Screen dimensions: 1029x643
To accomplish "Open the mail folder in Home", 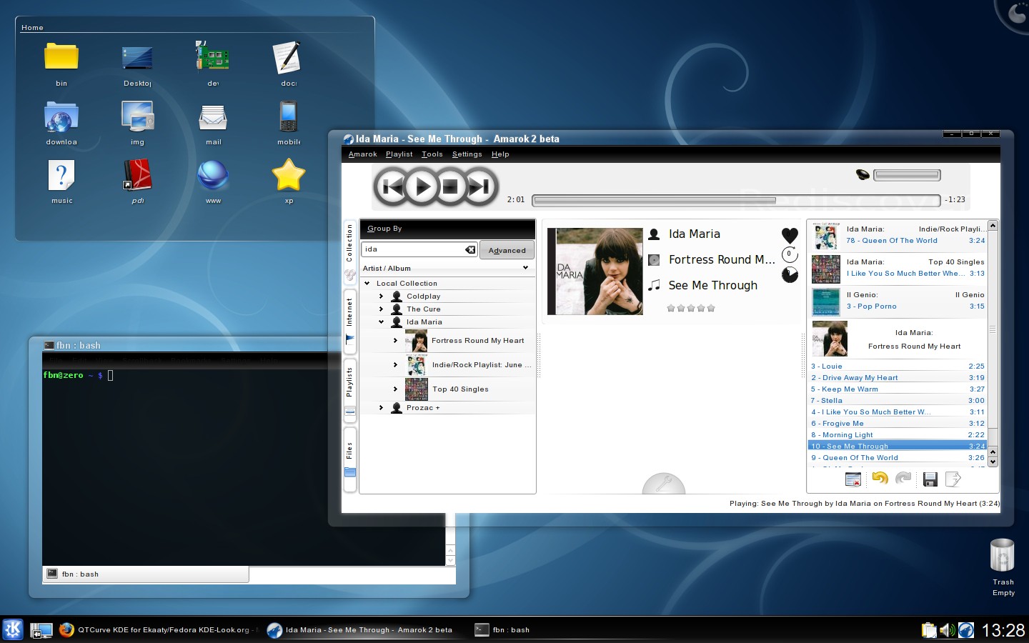I will tap(213, 123).
